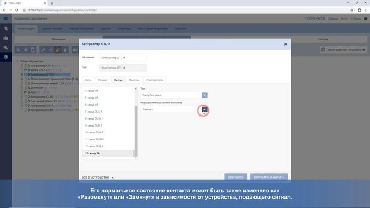Open the browser profile icon

360,10
